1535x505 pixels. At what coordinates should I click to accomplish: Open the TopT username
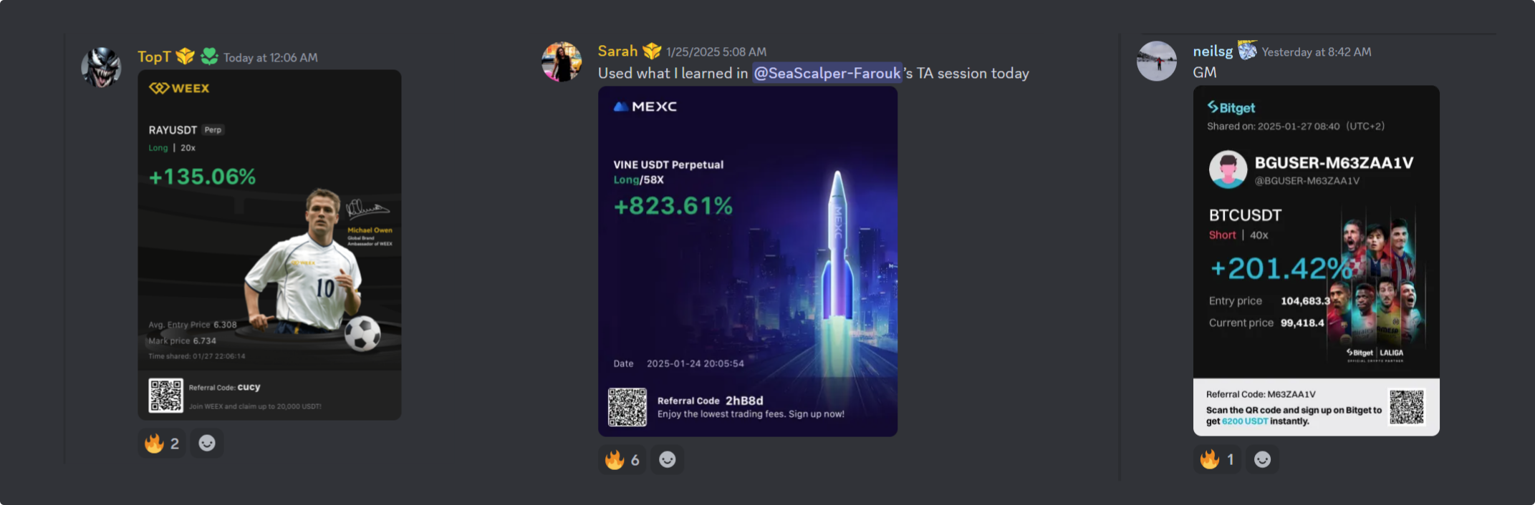click(154, 57)
